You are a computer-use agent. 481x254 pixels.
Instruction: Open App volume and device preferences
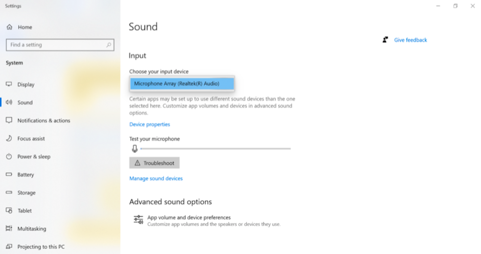207,220
